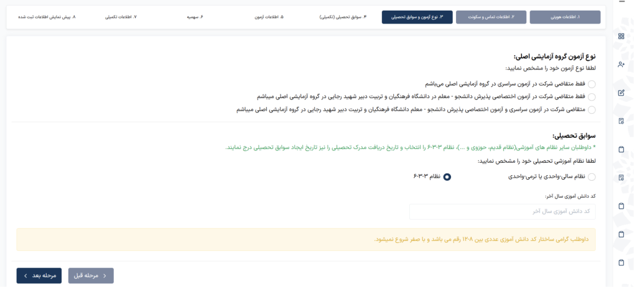Click the 'مرحله بعد' next step button
The height and width of the screenshot is (287, 637).
[39, 275]
